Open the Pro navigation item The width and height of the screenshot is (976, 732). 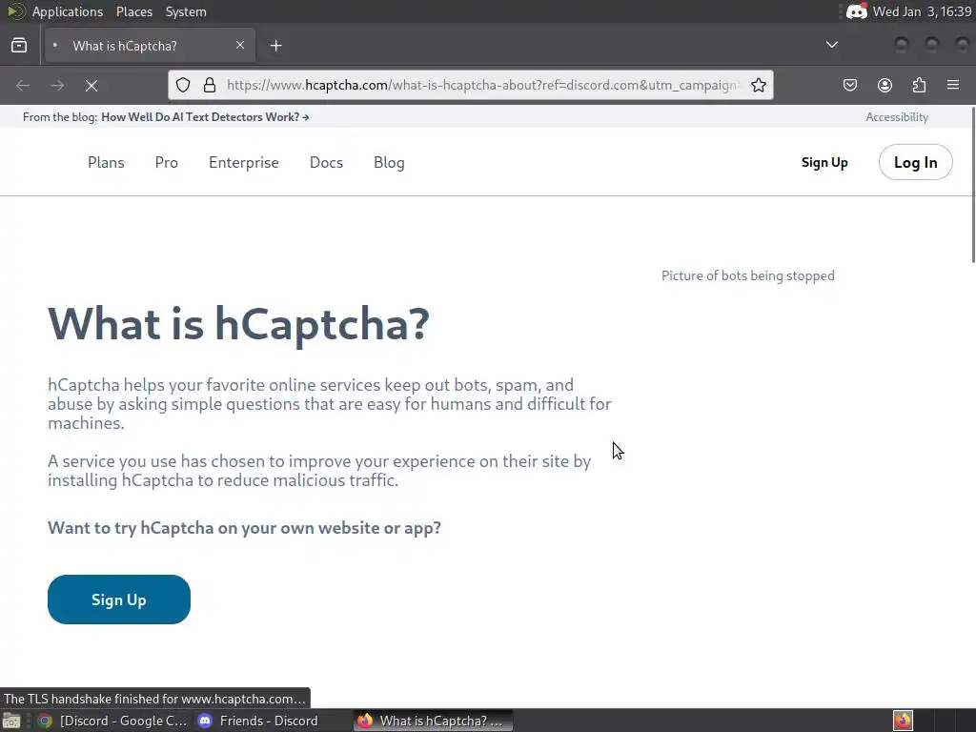click(x=166, y=162)
